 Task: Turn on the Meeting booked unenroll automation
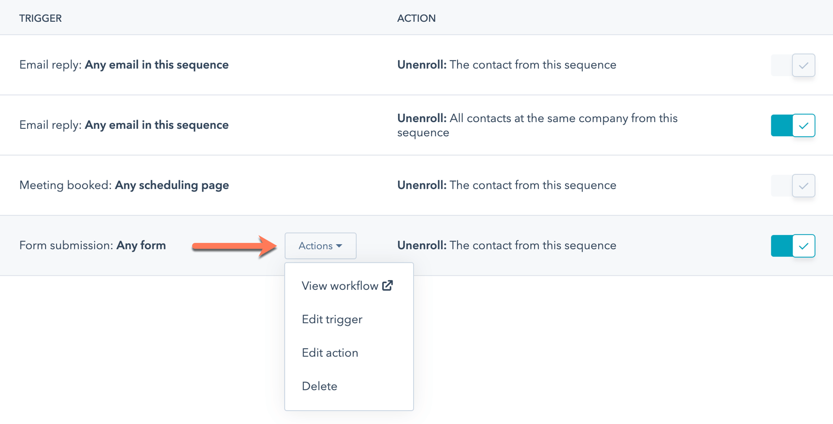click(x=793, y=186)
